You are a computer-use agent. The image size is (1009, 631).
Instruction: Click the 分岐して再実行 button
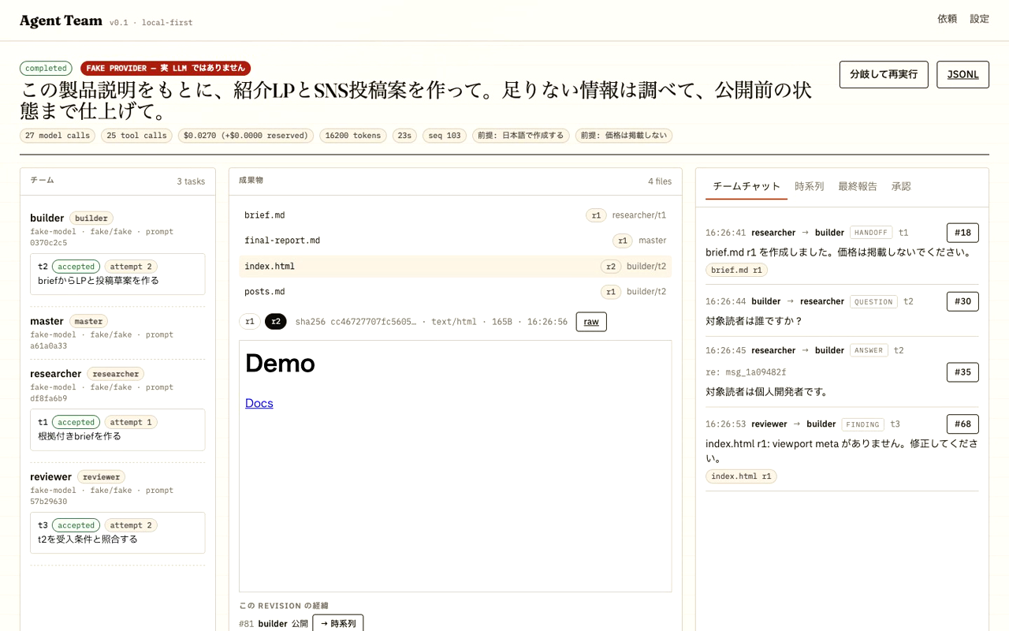[884, 74]
